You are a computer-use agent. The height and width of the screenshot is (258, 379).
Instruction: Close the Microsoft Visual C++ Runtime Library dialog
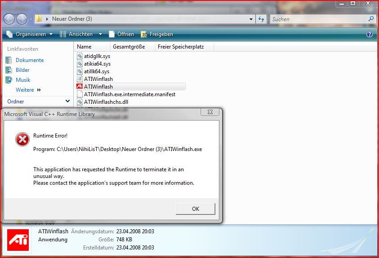[x=210, y=112]
